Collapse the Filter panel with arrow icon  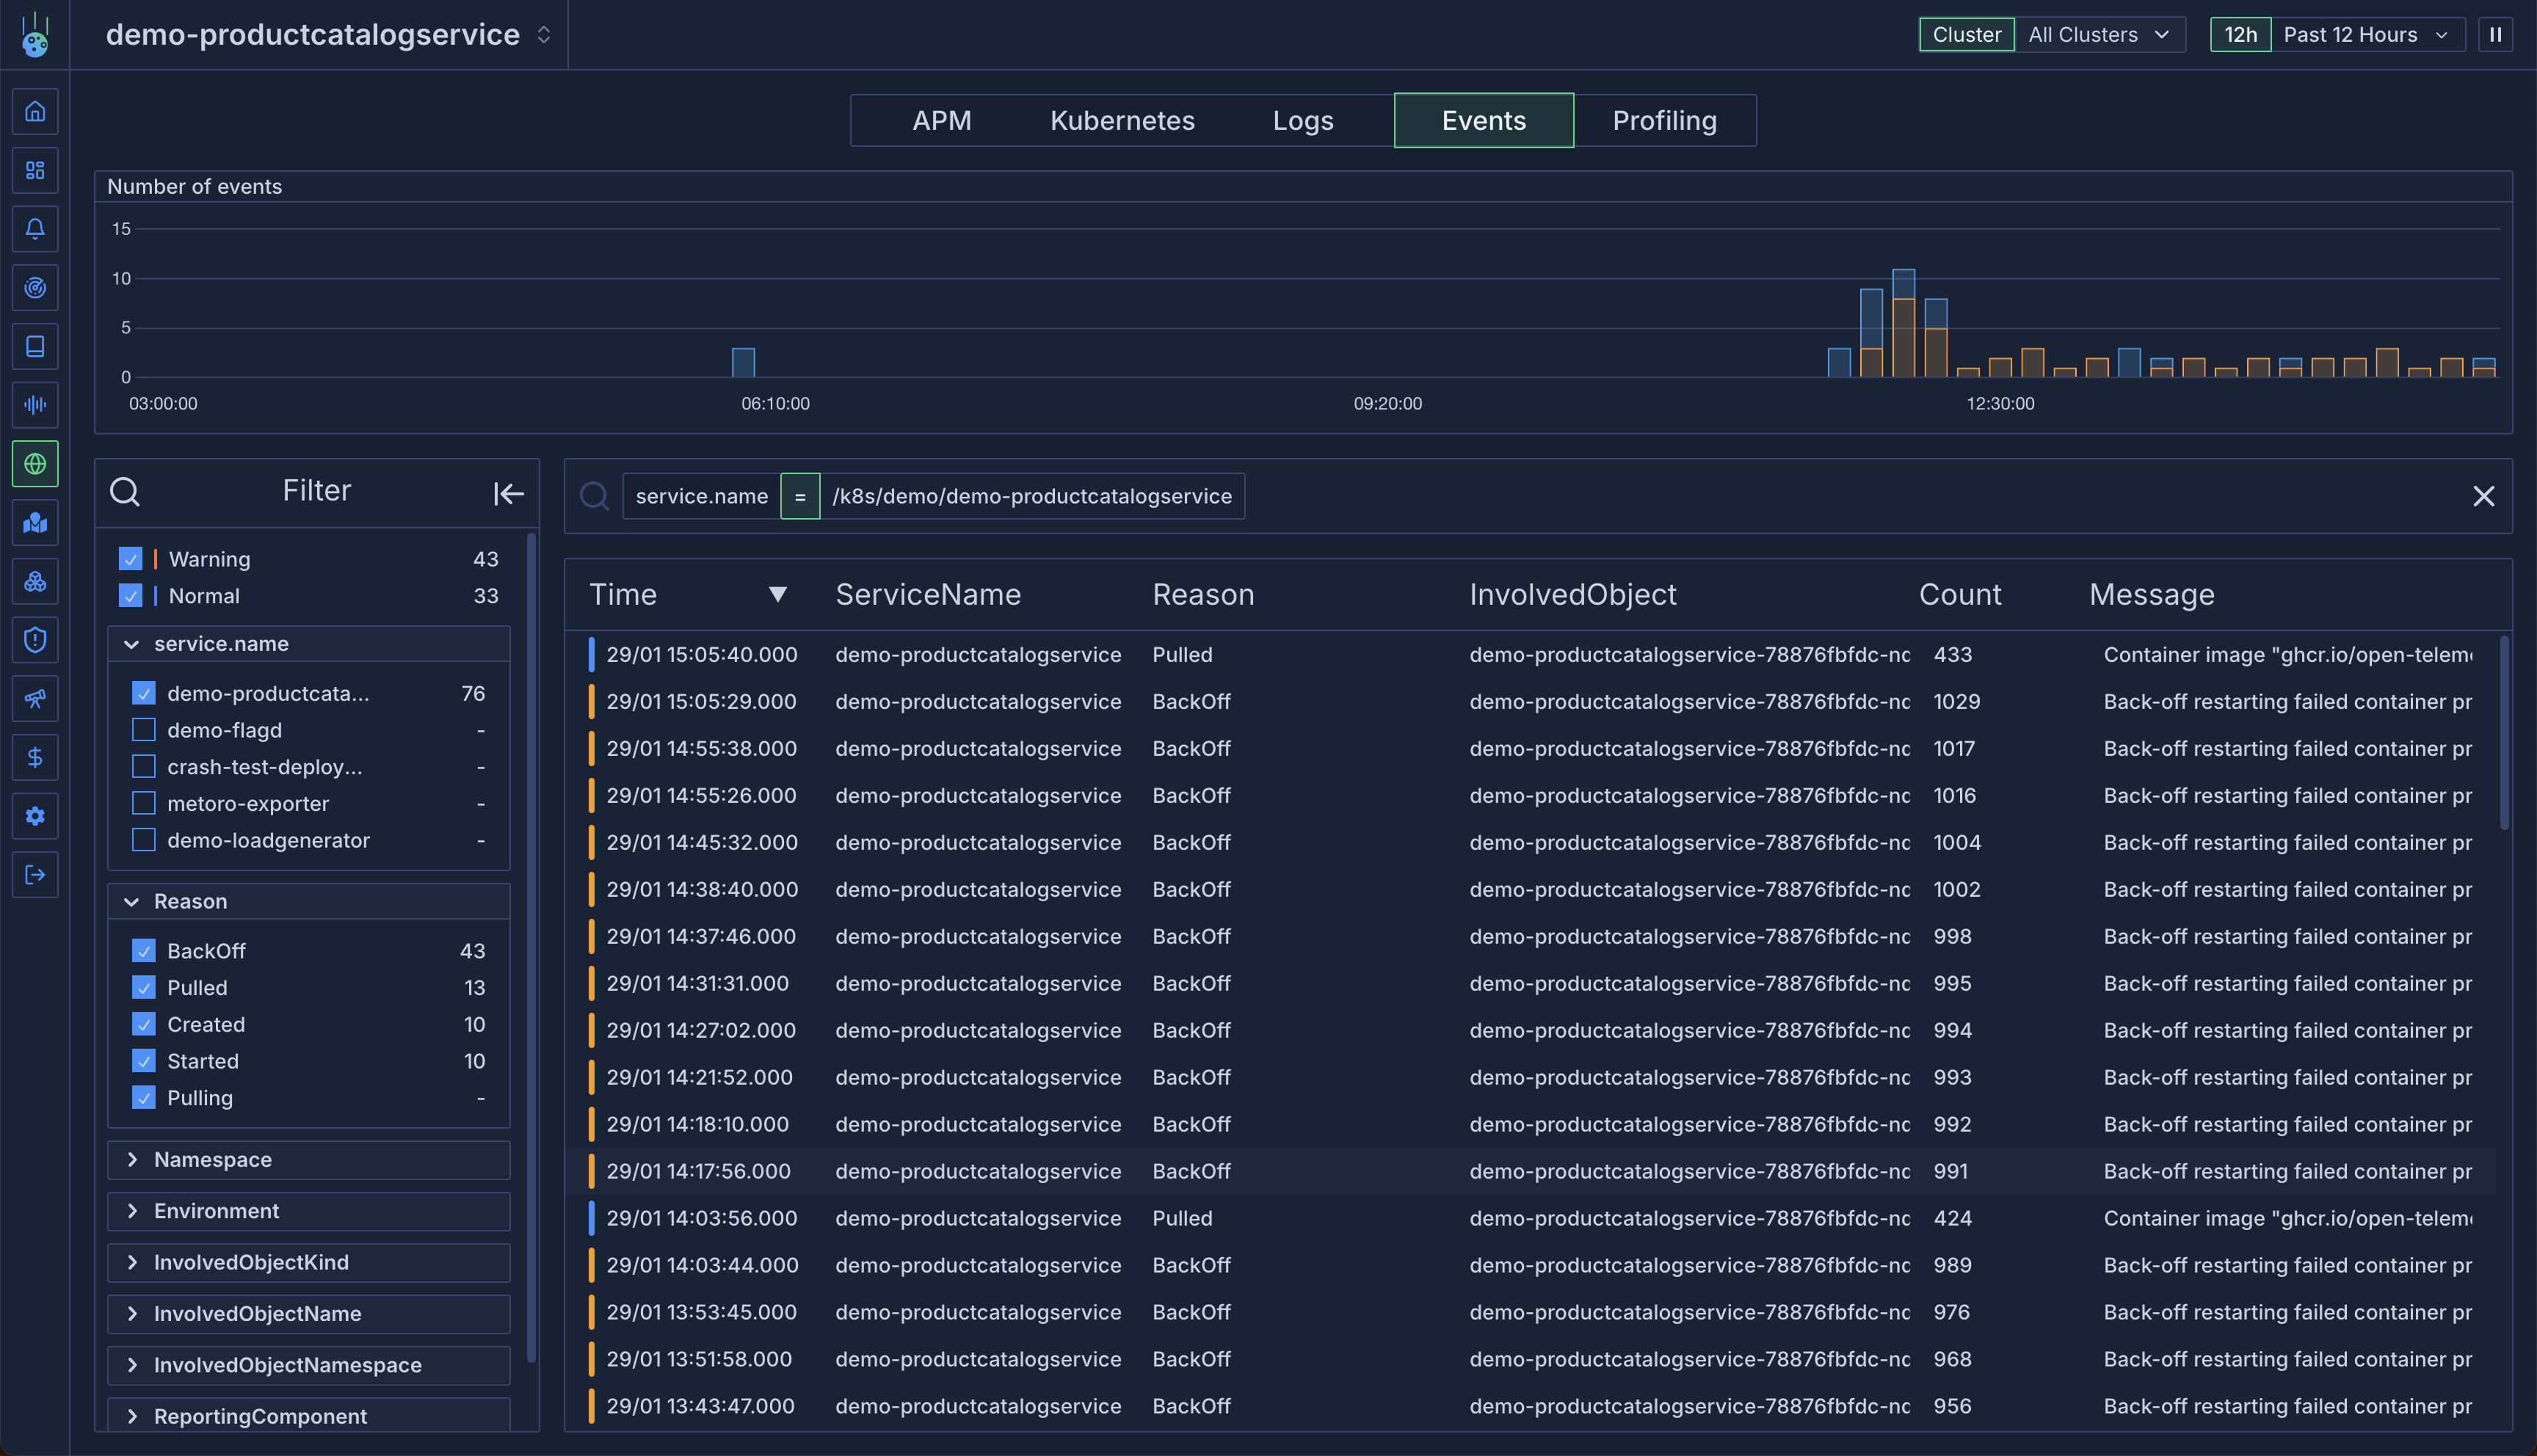508,493
